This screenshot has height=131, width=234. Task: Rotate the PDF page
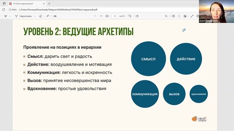[x=130, y=16]
